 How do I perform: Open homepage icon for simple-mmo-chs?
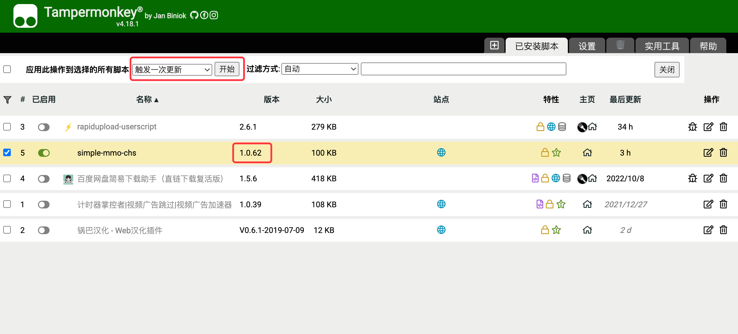587,152
